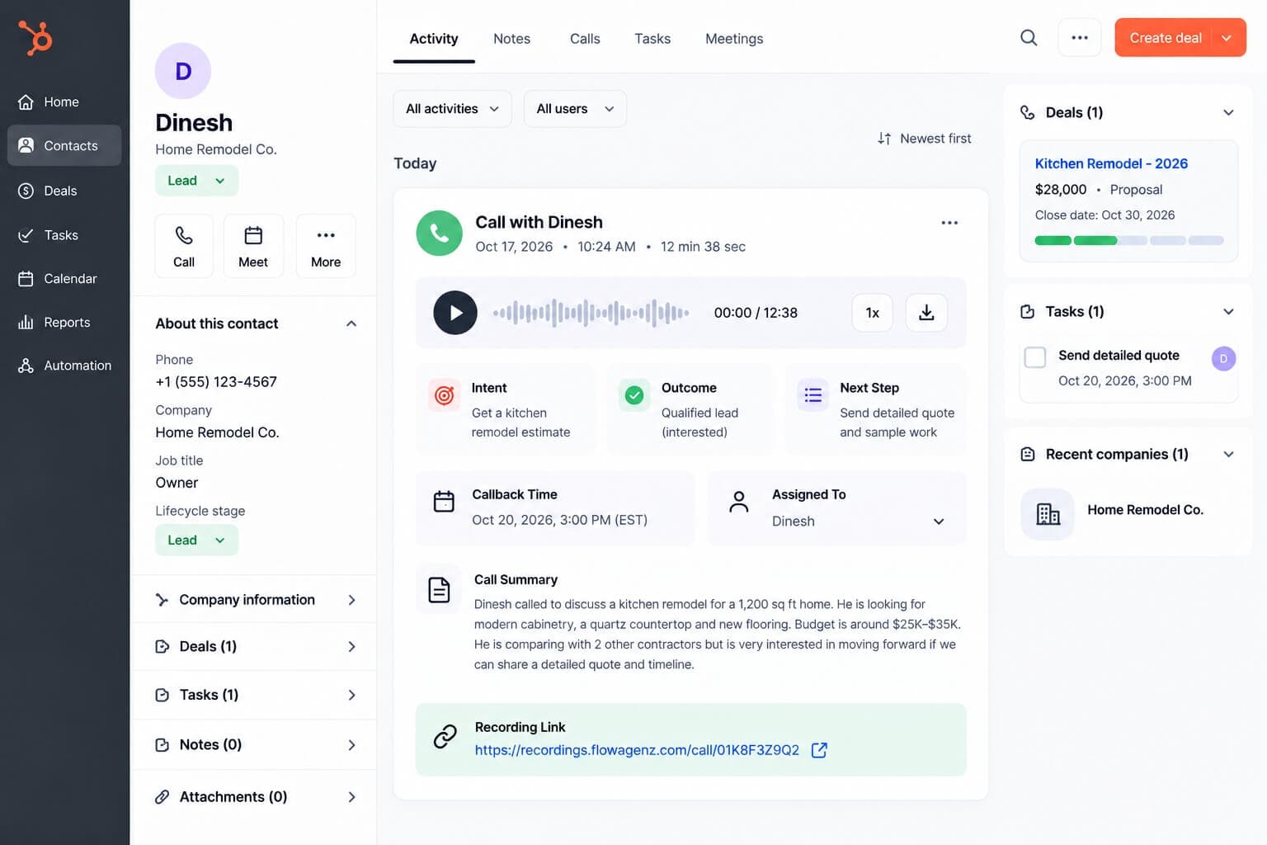Toggle the Newest first sort order

(x=924, y=139)
